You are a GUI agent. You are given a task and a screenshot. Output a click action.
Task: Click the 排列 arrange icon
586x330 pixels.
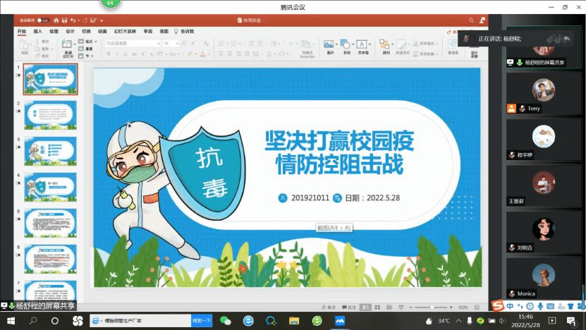click(x=386, y=47)
